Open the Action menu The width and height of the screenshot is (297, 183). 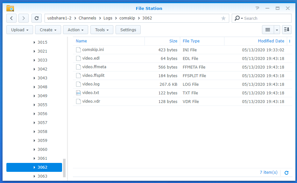pos(75,30)
